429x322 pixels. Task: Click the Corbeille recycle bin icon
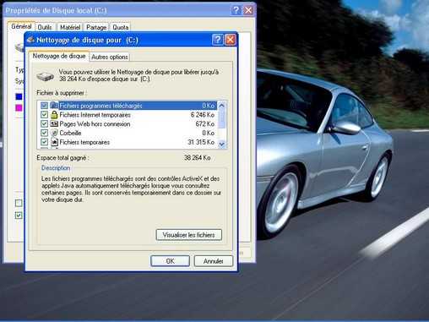point(54,133)
